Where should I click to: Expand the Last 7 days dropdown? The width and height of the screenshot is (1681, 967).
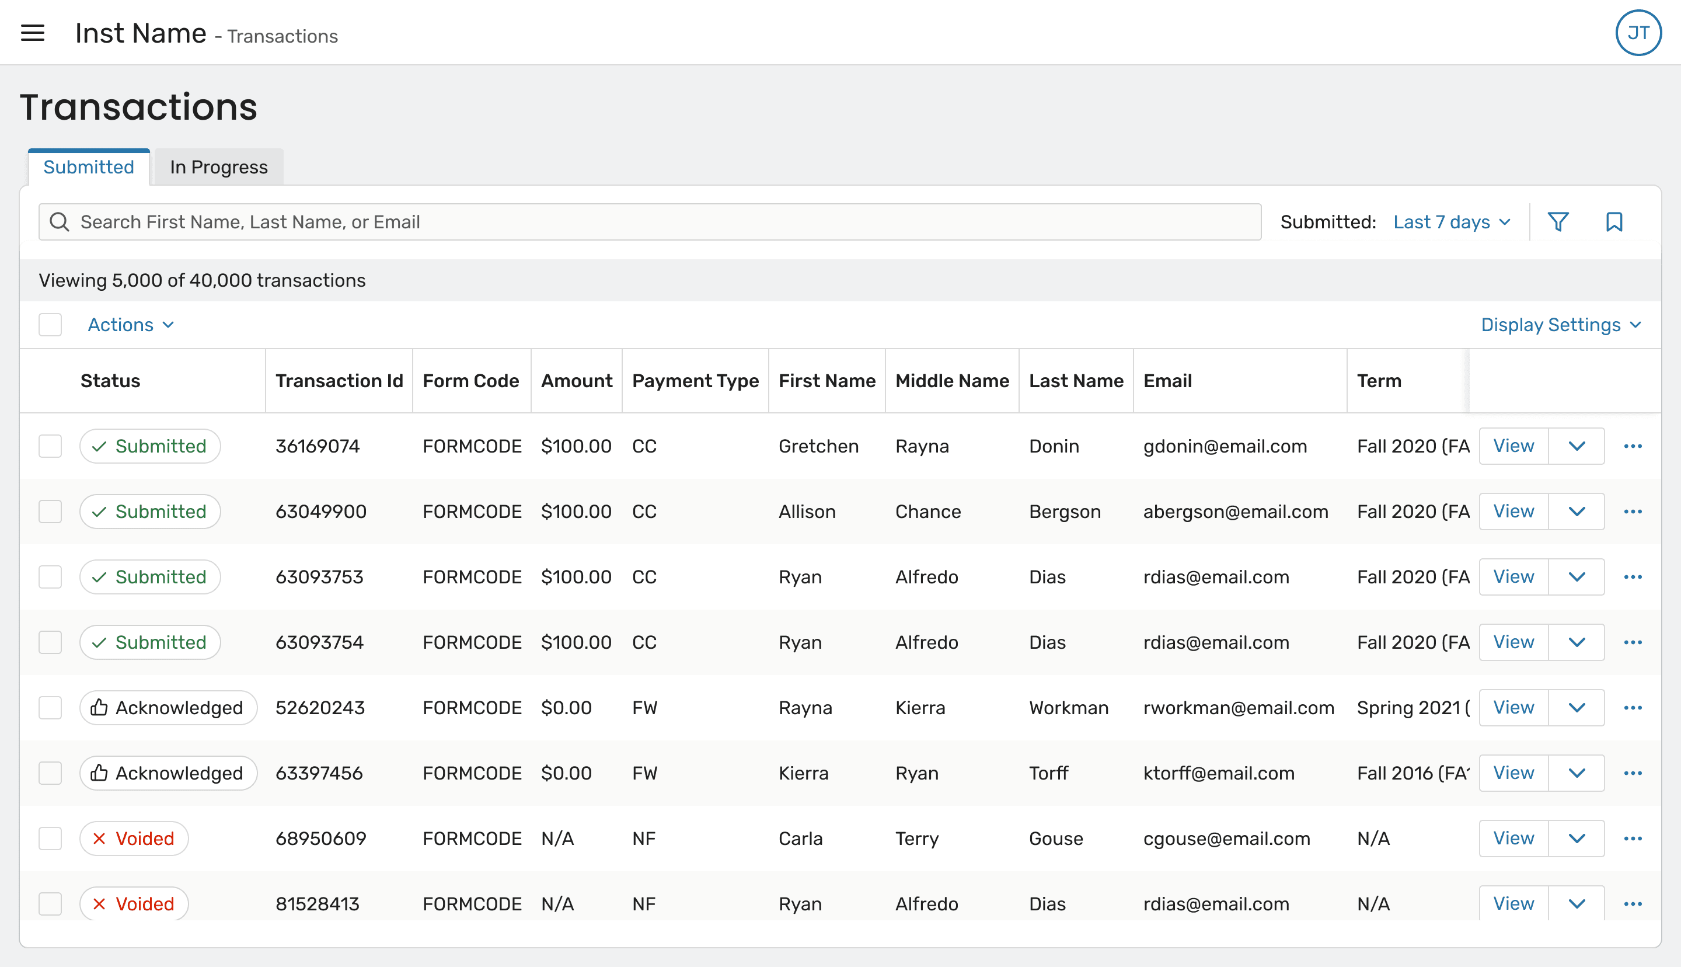coord(1450,222)
